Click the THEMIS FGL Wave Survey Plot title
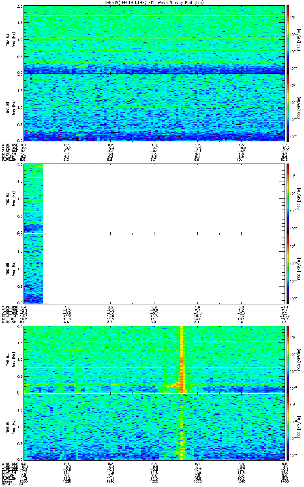The width and height of the screenshot is (304, 487). pyautogui.click(x=152, y=3)
